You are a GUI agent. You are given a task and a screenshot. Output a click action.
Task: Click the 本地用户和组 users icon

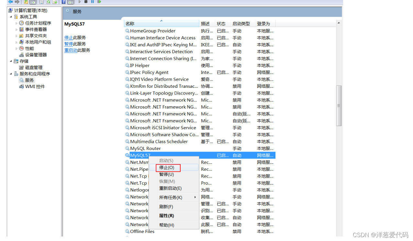click(21, 42)
